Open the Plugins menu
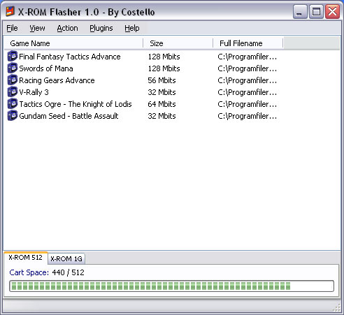Screen dimensions: 344x315 (101, 28)
